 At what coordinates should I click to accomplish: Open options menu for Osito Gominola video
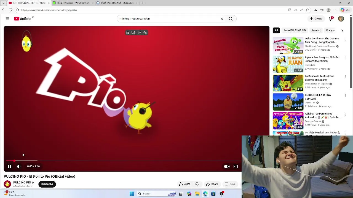click(x=345, y=39)
